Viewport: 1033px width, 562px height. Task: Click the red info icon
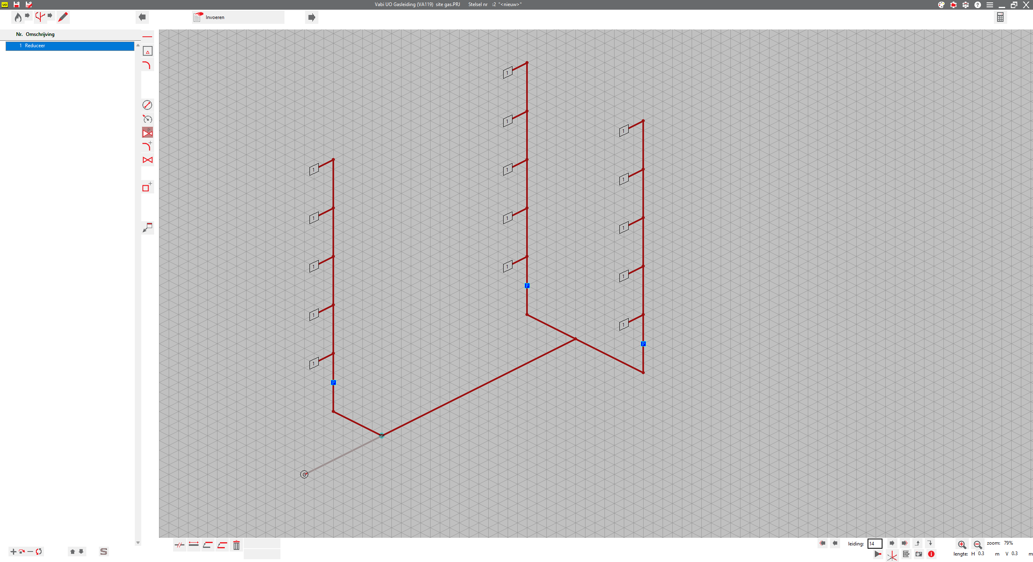click(931, 554)
